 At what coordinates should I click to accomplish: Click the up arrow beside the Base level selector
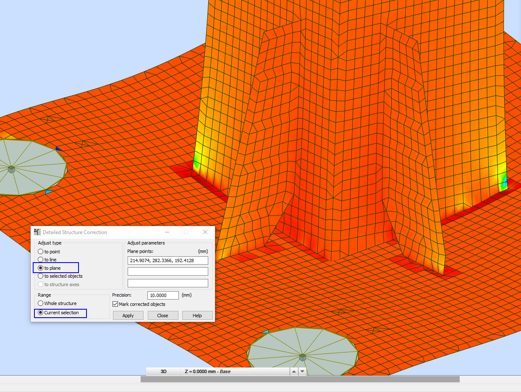pos(294,371)
